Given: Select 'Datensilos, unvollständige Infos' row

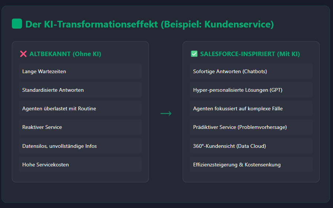Looking at the screenshot, I should click(x=80, y=146).
